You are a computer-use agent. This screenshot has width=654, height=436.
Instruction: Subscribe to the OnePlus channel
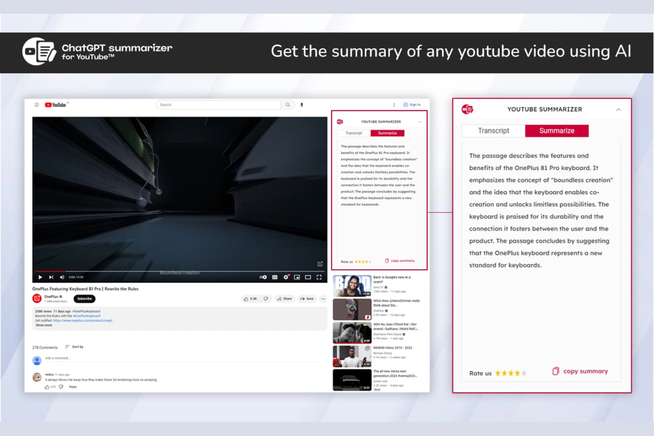(84, 298)
